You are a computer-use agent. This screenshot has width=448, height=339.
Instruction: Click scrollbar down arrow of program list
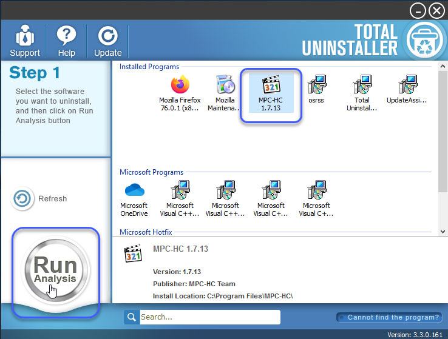pyautogui.click(x=443, y=232)
